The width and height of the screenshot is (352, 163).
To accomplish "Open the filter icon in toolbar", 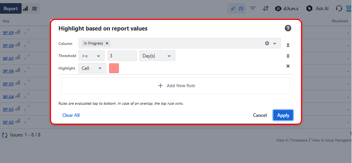I will tap(253, 8).
